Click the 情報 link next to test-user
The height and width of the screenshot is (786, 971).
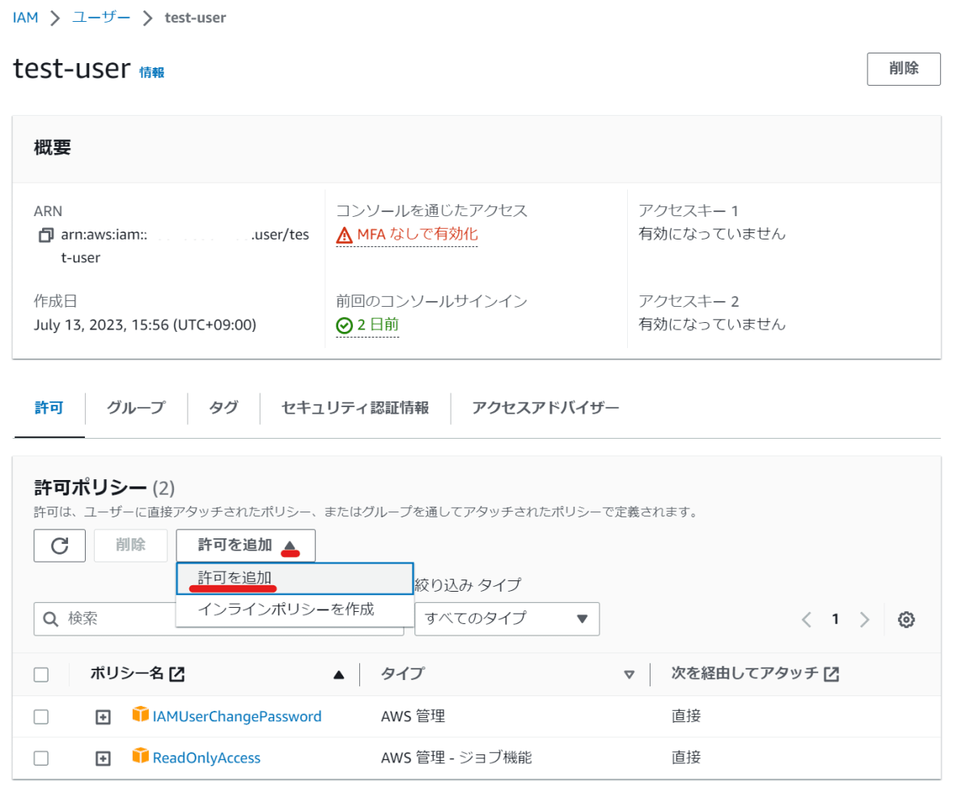(151, 72)
